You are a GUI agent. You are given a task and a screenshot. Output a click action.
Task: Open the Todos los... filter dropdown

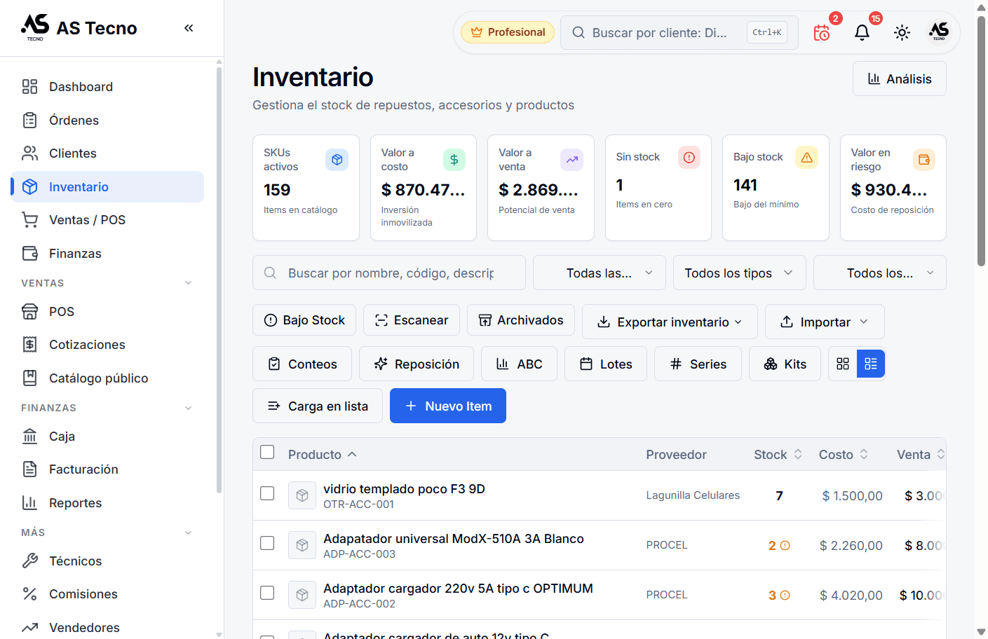pos(880,273)
